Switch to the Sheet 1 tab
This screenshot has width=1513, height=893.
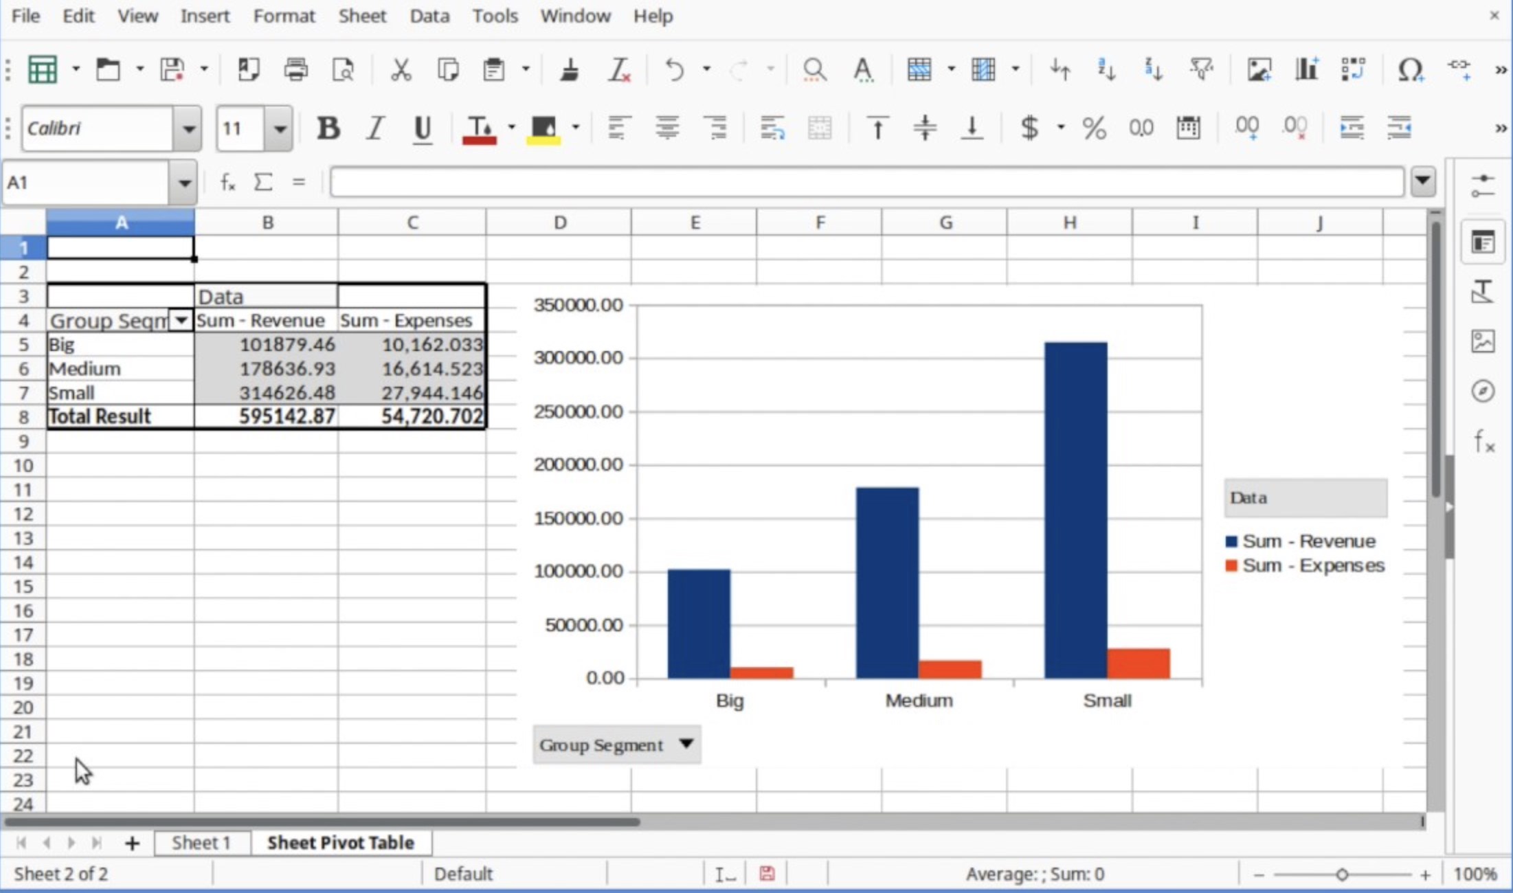201,843
